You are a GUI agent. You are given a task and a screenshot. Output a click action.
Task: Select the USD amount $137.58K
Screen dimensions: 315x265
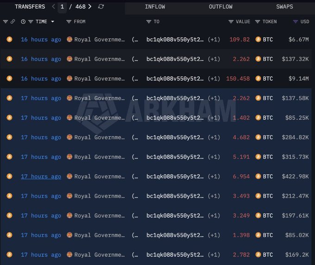[295, 98]
